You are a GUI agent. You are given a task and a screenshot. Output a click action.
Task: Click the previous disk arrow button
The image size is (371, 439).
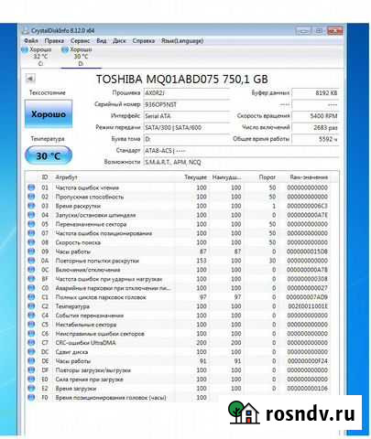tap(30, 79)
